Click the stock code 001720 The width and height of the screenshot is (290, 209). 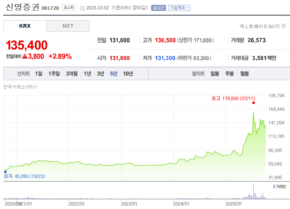(50, 8)
